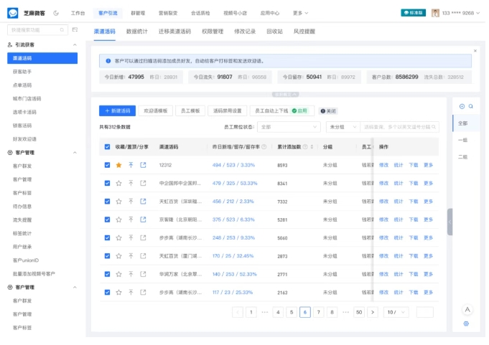The image size is (489, 345).
Task: Click the 芝麻微客 logo icon
Action: 13,13
